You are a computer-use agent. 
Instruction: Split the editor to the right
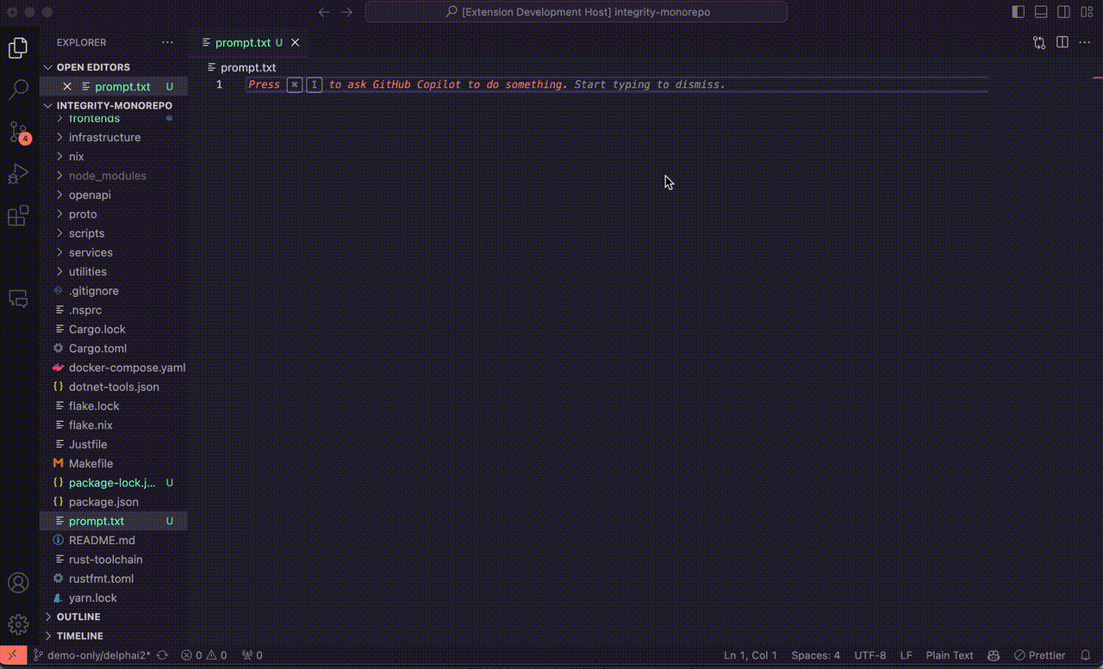[x=1062, y=42]
